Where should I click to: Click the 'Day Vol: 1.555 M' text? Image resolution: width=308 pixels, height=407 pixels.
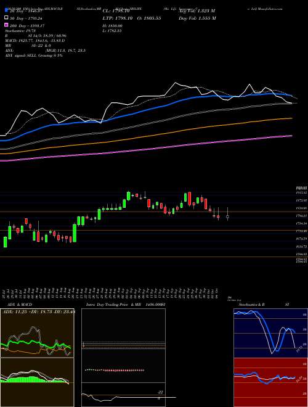coord(197,18)
